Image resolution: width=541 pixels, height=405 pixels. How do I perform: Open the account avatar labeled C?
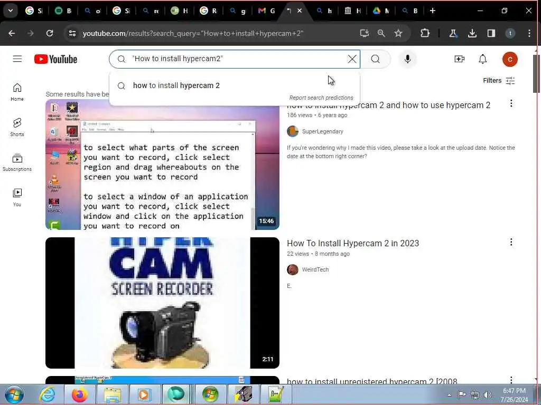click(510, 59)
